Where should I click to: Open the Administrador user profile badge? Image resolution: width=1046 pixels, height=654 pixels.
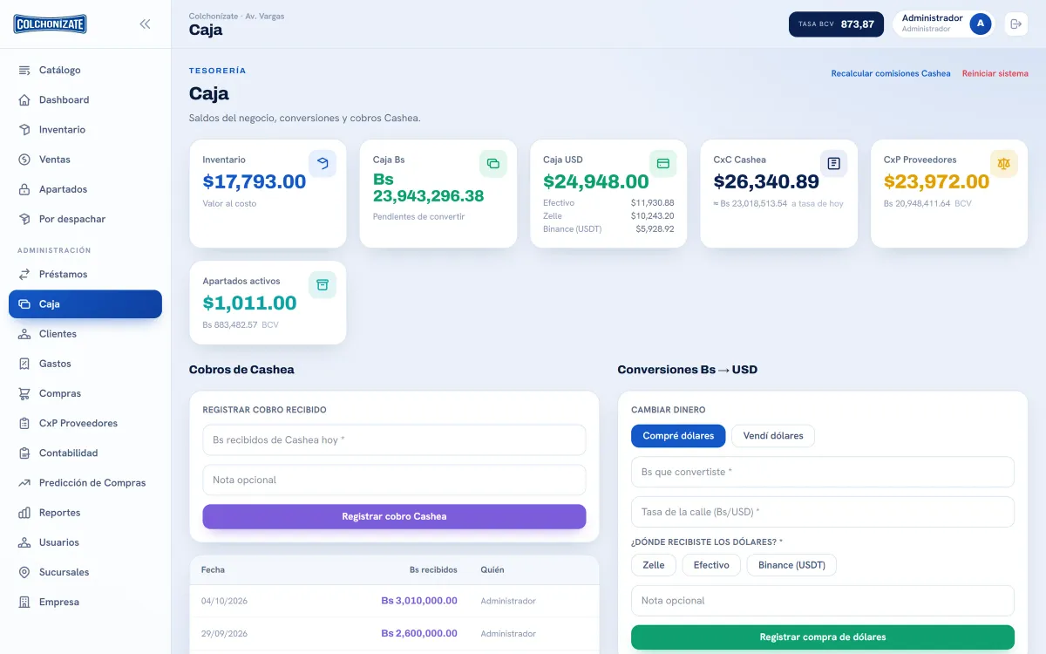[945, 24]
